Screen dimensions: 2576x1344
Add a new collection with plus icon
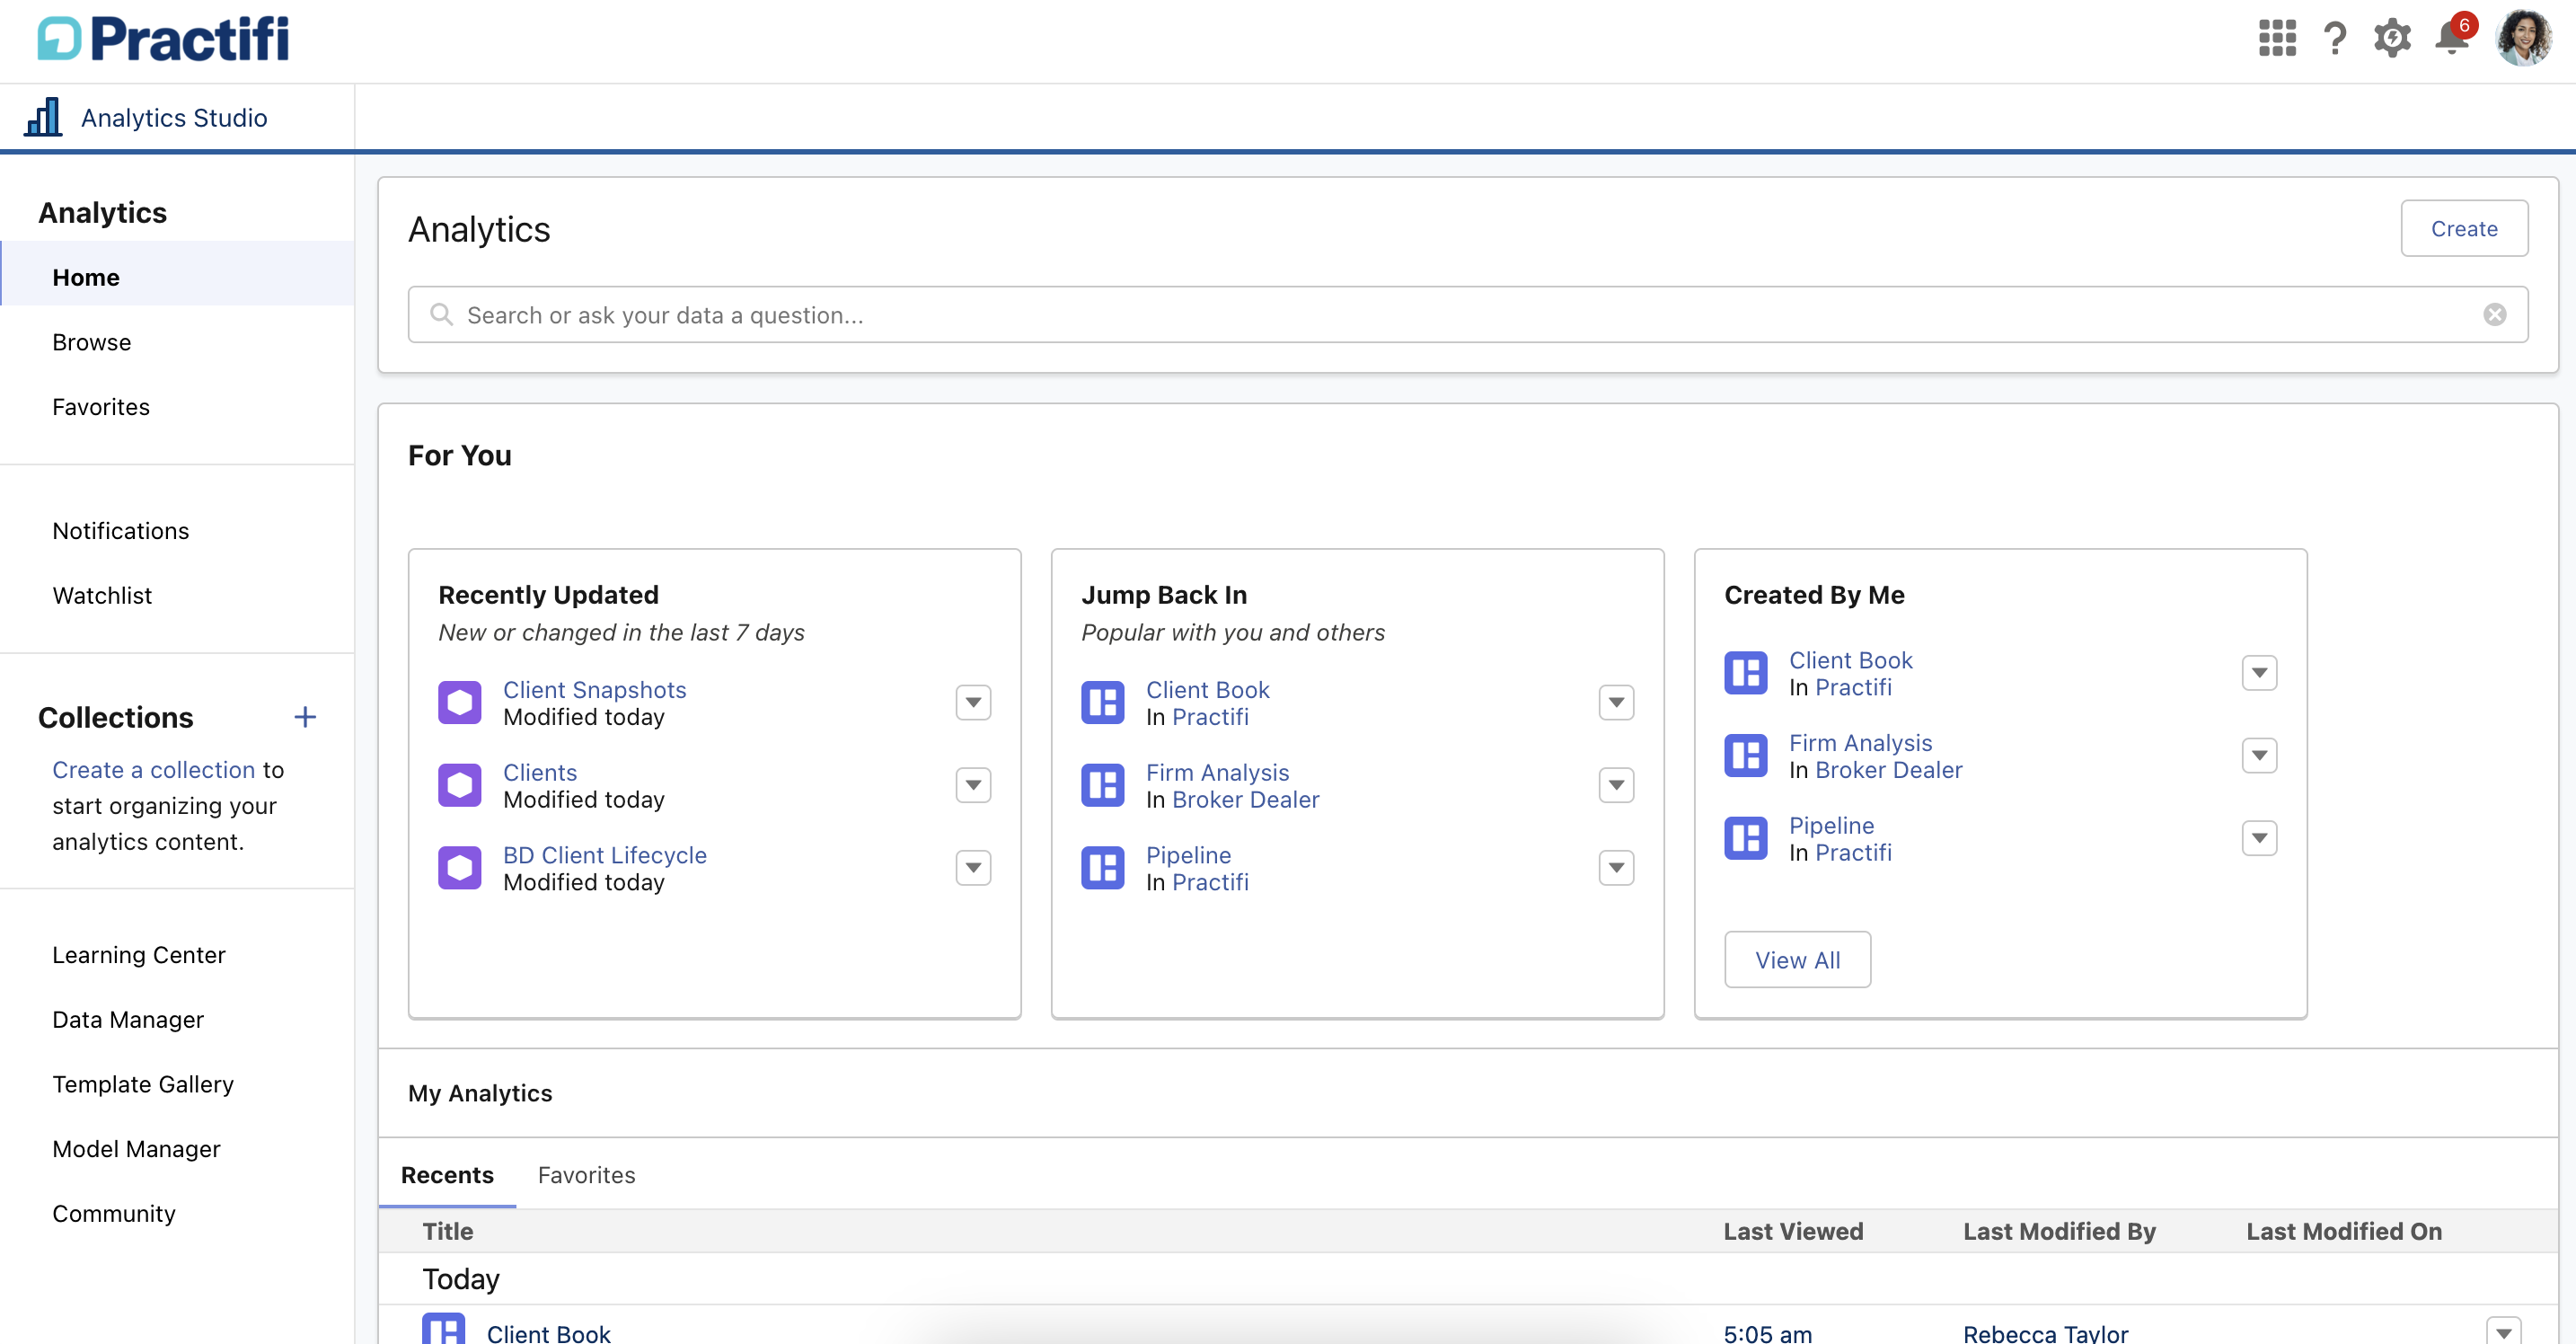(305, 717)
